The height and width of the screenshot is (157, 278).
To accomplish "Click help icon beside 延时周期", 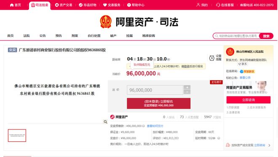I will (x=219, y=138).
